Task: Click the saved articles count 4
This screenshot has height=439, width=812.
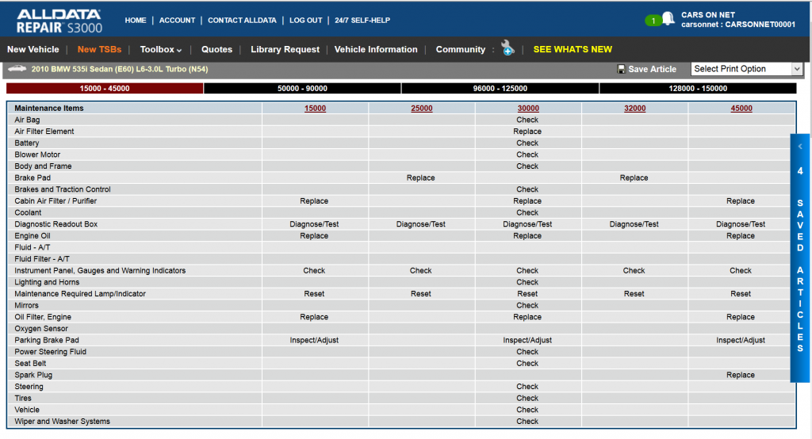Action: [x=800, y=171]
